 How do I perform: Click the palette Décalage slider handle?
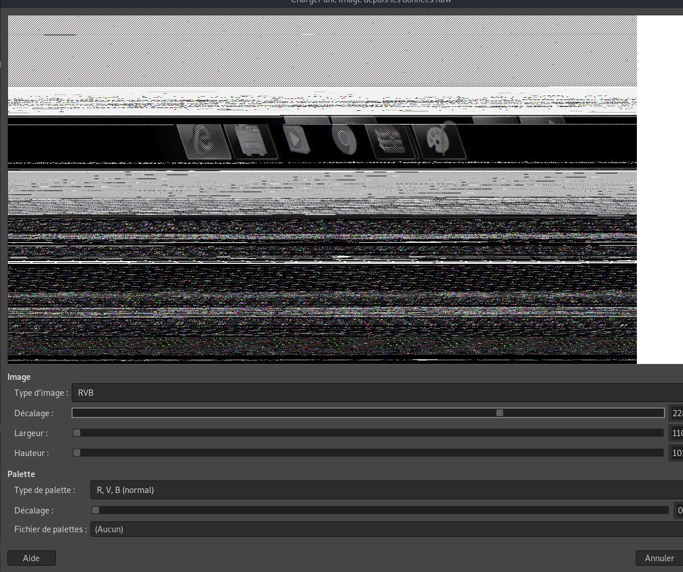[96, 511]
